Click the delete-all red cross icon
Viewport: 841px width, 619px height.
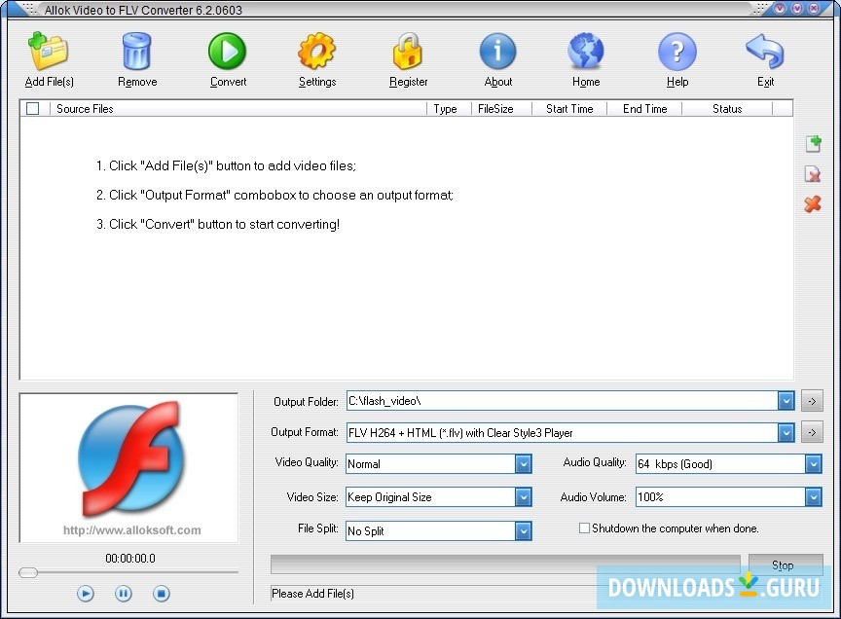813,205
